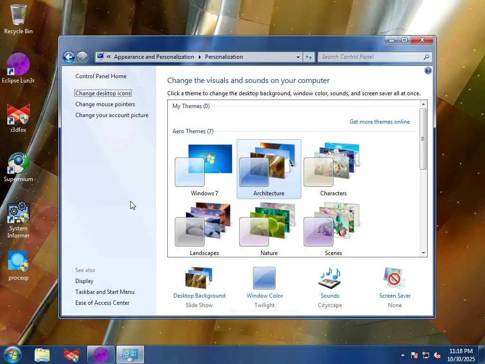Click Get more themes online
Screen dimensions: 485x364
pos(379,122)
